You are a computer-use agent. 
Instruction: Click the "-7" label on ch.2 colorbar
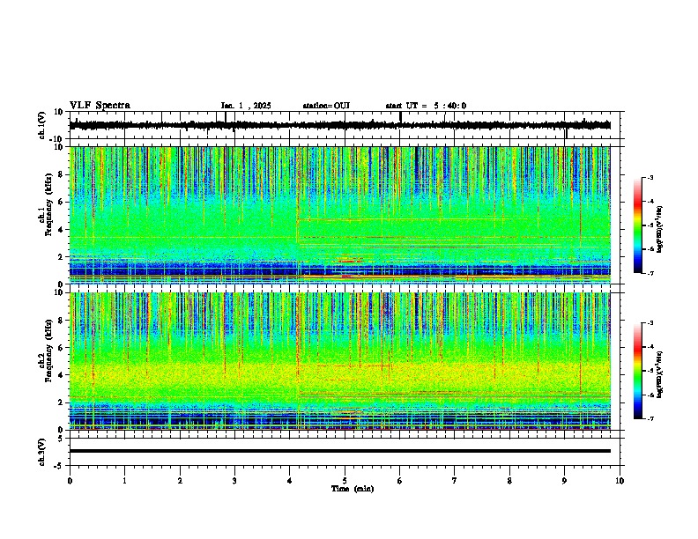point(650,418)
